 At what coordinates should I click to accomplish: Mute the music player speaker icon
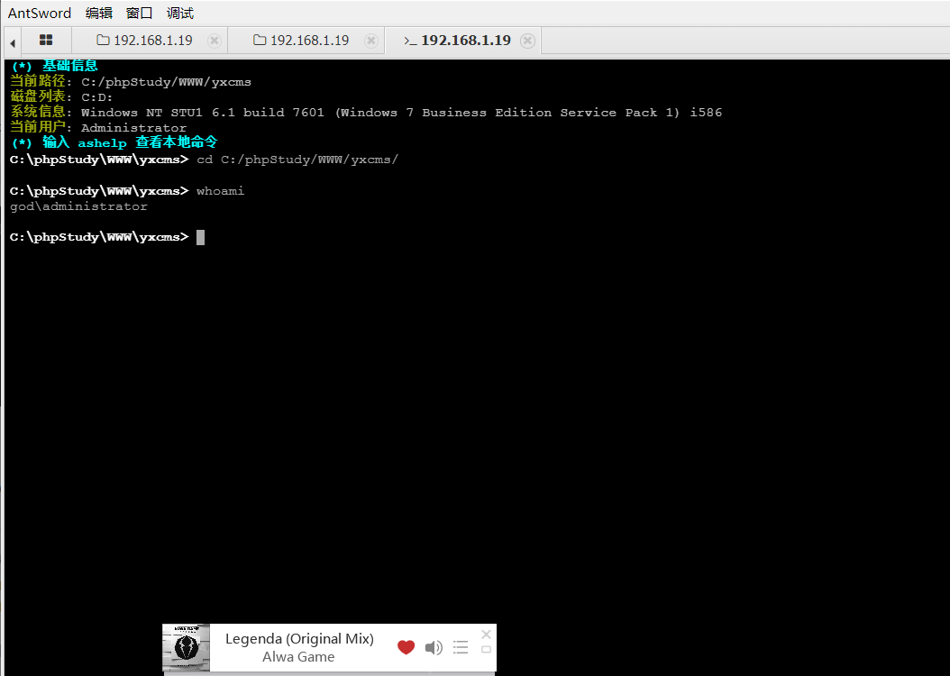click(x=434, y=647)
